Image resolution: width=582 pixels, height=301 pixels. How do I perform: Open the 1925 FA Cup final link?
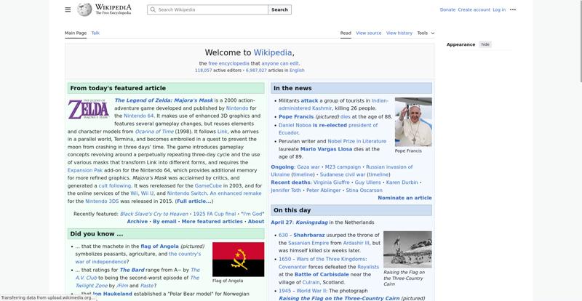(x=215, y=214)
